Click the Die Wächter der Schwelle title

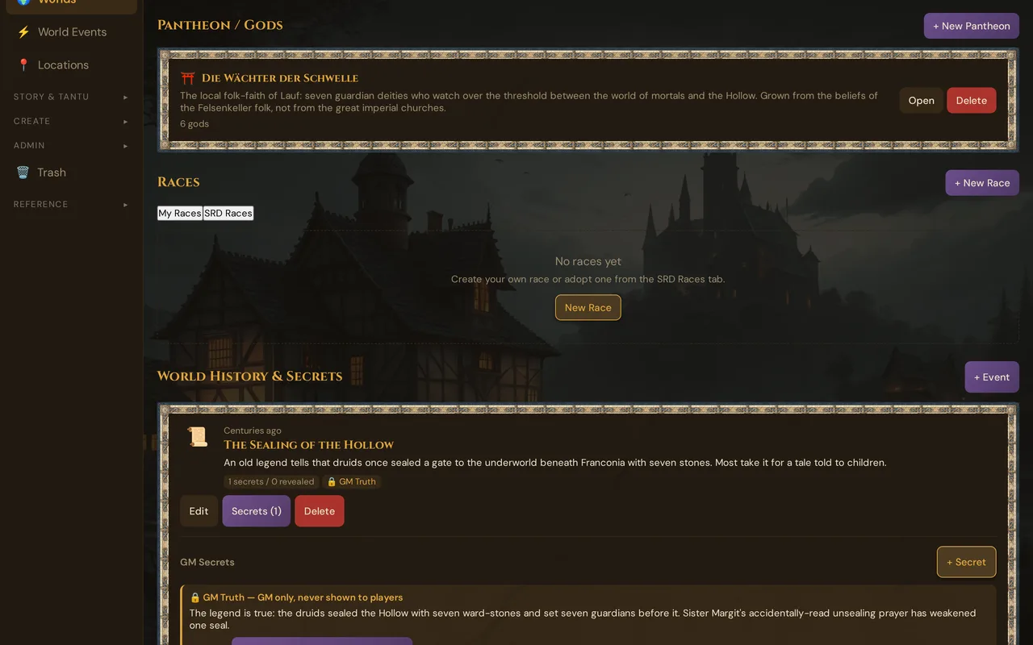tap(280, 78)
